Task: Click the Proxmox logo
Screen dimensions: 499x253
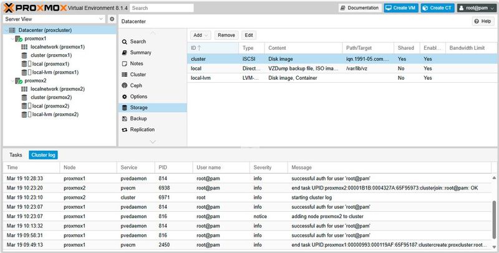Action: click(x=36, y=7)
